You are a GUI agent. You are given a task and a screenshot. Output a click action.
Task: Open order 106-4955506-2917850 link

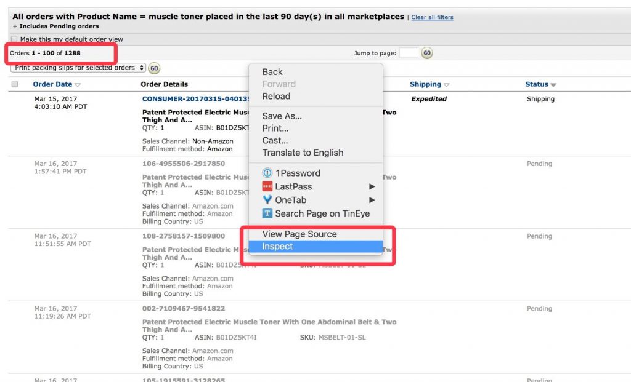click(x=184, y=164)
